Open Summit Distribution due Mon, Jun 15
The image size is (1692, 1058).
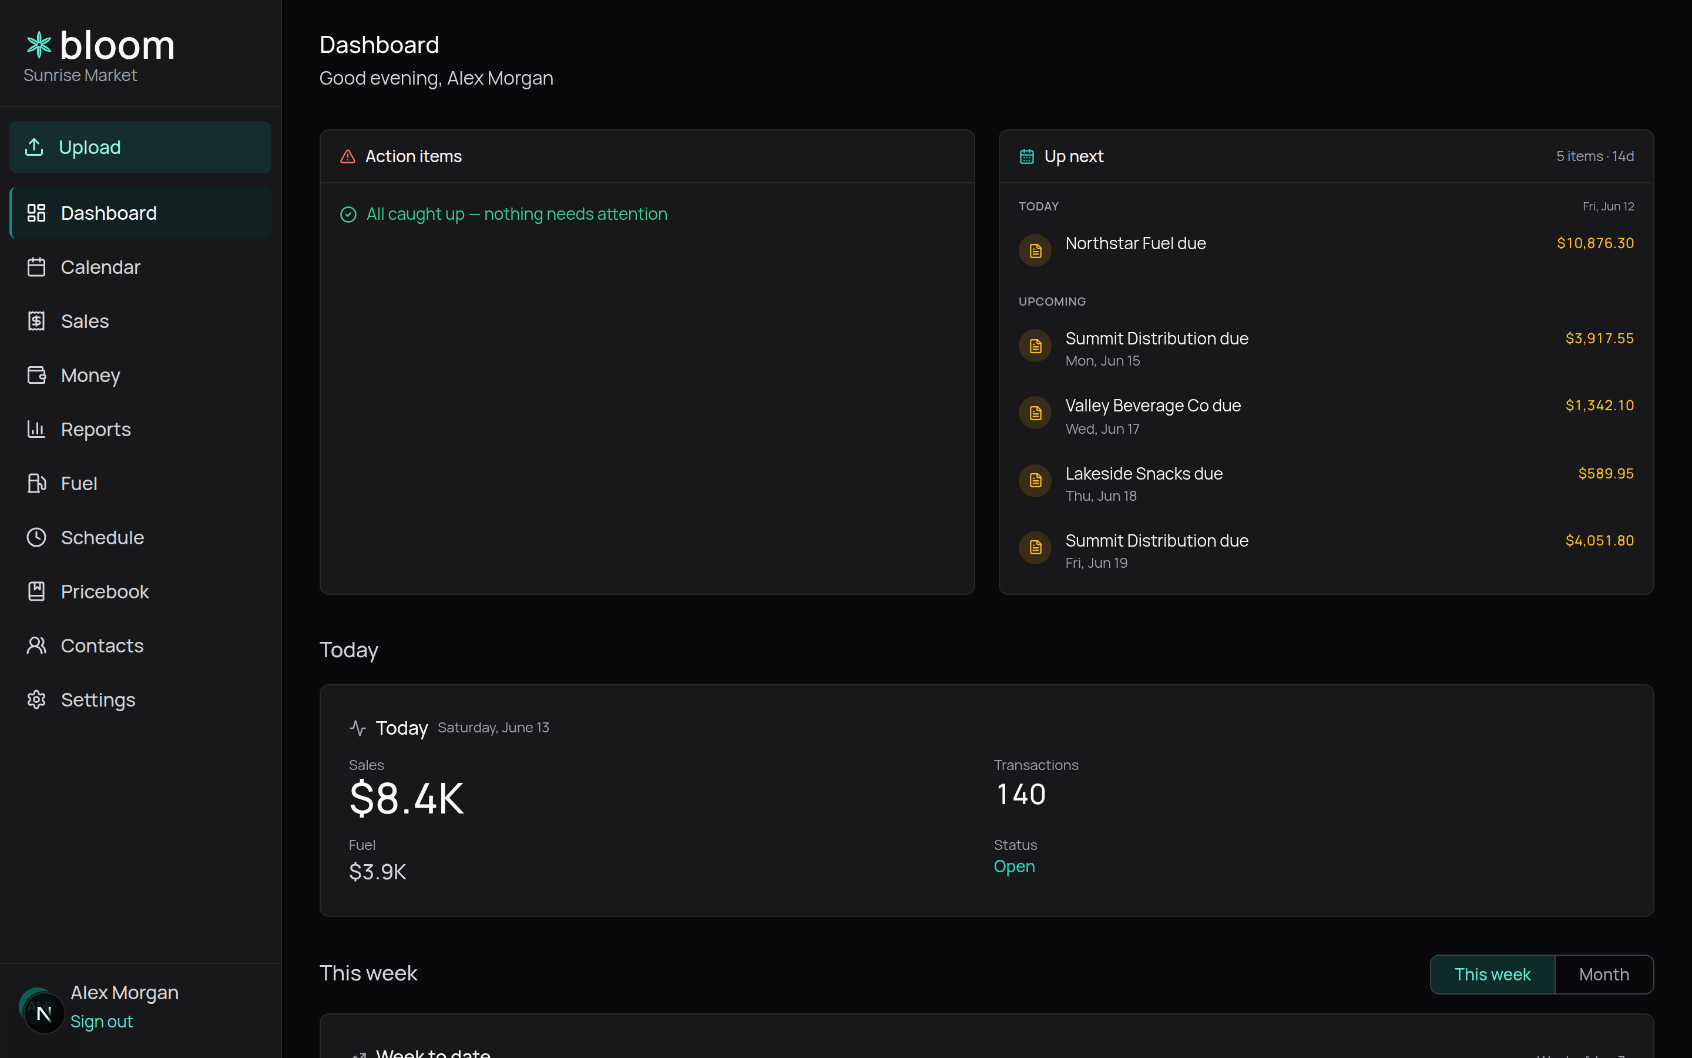[x=1325, y=348]
